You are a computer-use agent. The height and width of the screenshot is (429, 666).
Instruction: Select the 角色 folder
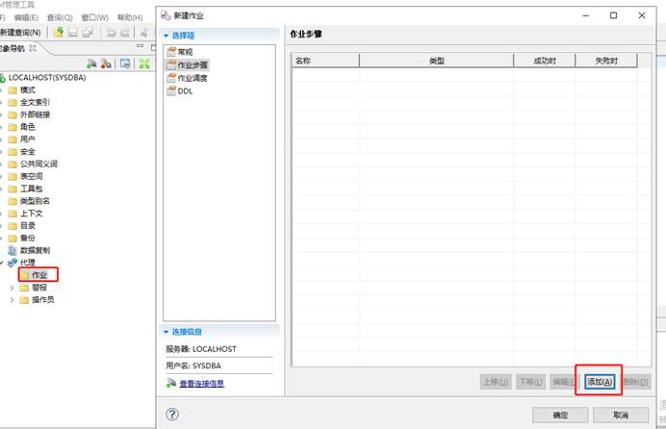click(x=28, y=127)
